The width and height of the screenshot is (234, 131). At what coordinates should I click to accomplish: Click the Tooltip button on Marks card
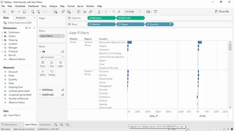click(x=52, y=73)
